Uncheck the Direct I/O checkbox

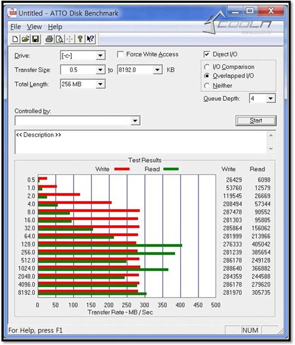tap(206, 54)
